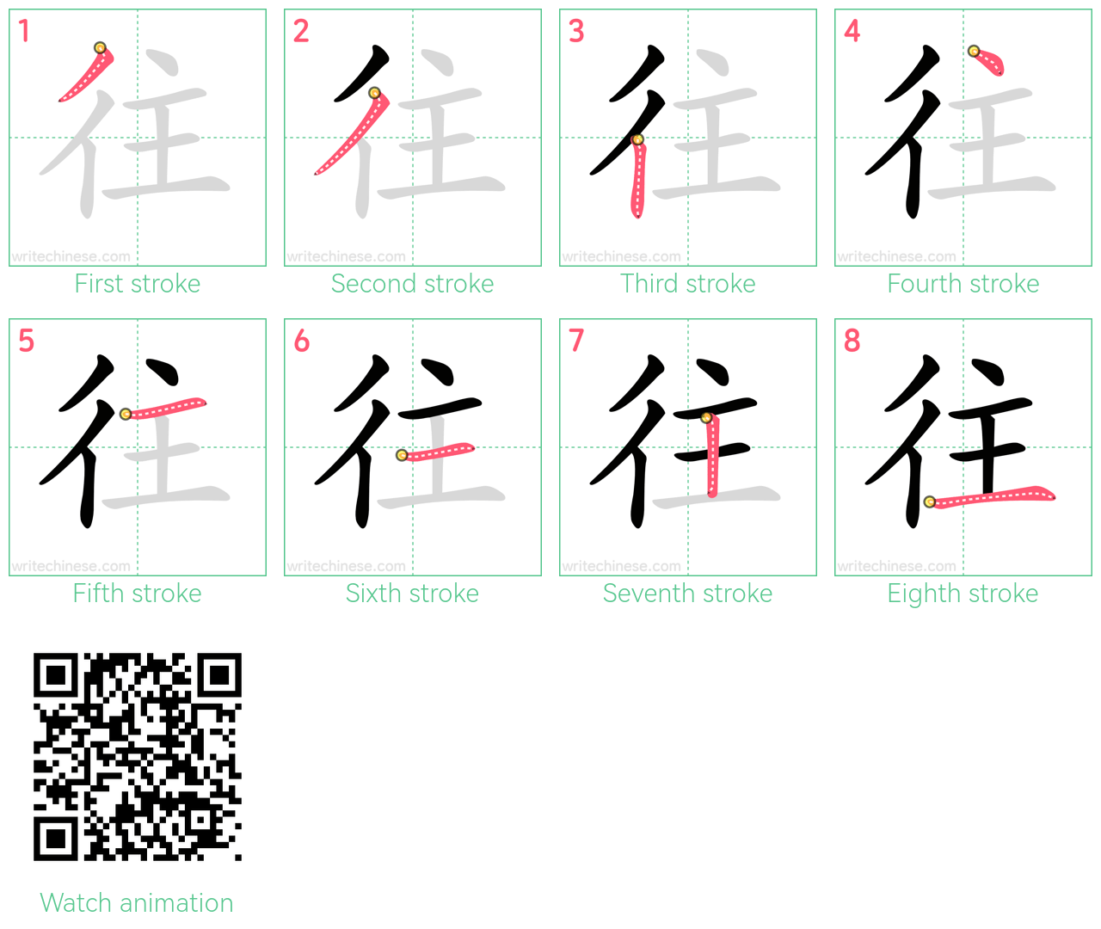This screenshot has width=1101, height=929.
Task: Select the fifth stroke diagram
Action: click(x=138, y=447)
